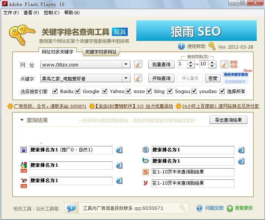The height and width of the screenshot is (220, 265).
Task: Toggle the 选择所有 select-all checkbox
Action: tap(222, 91)
